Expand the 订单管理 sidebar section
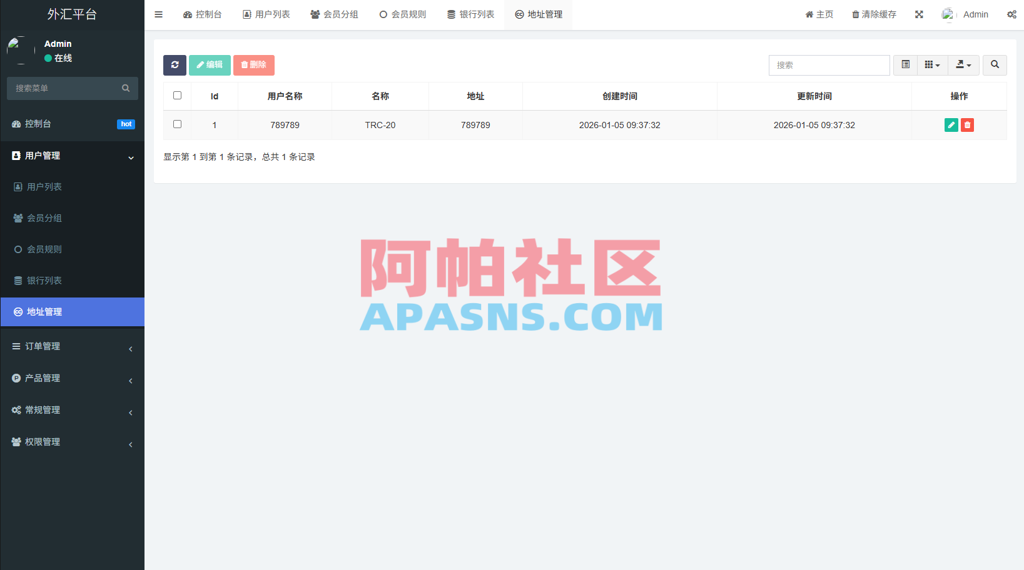Image resolution: width=1024 pixels, height=570 pixels. click(x=73, y=346)
